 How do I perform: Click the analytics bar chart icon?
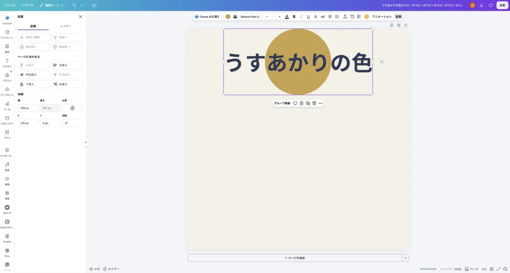tap(482, 5)
